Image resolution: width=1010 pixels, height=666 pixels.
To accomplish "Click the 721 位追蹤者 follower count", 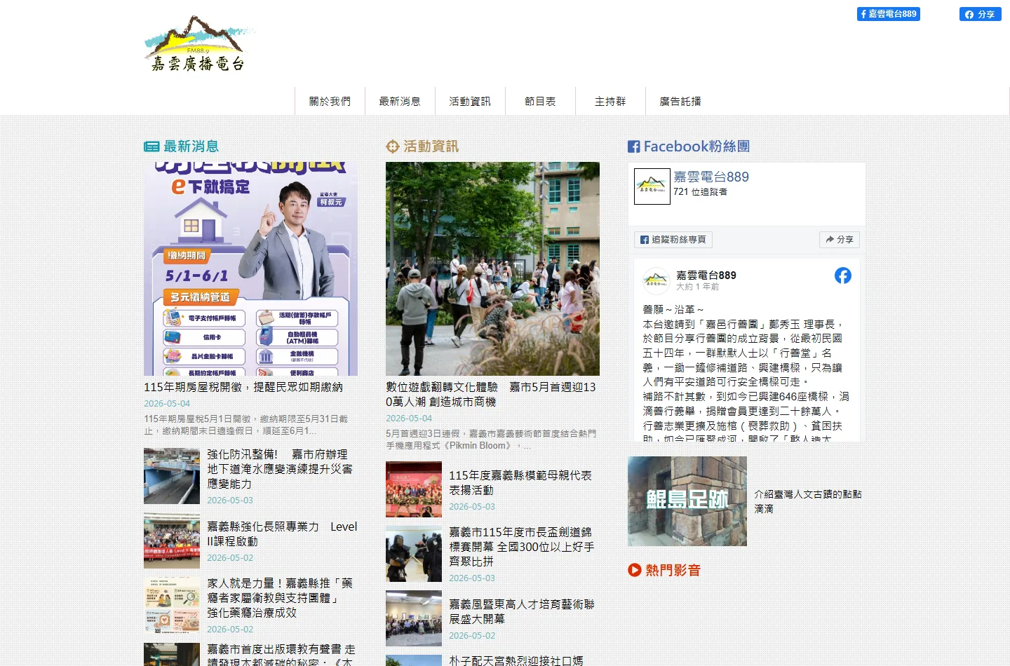I will tap(700, 192).
